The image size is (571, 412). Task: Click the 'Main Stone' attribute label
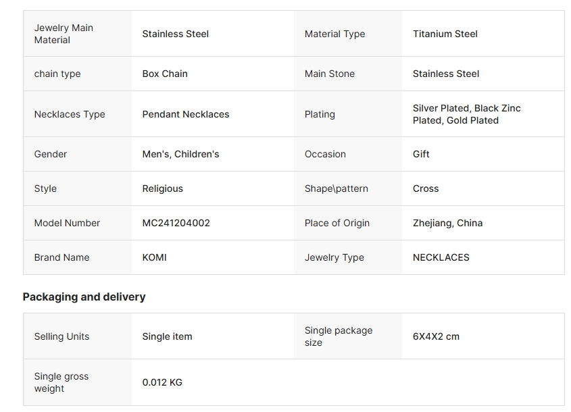point(329,74)
